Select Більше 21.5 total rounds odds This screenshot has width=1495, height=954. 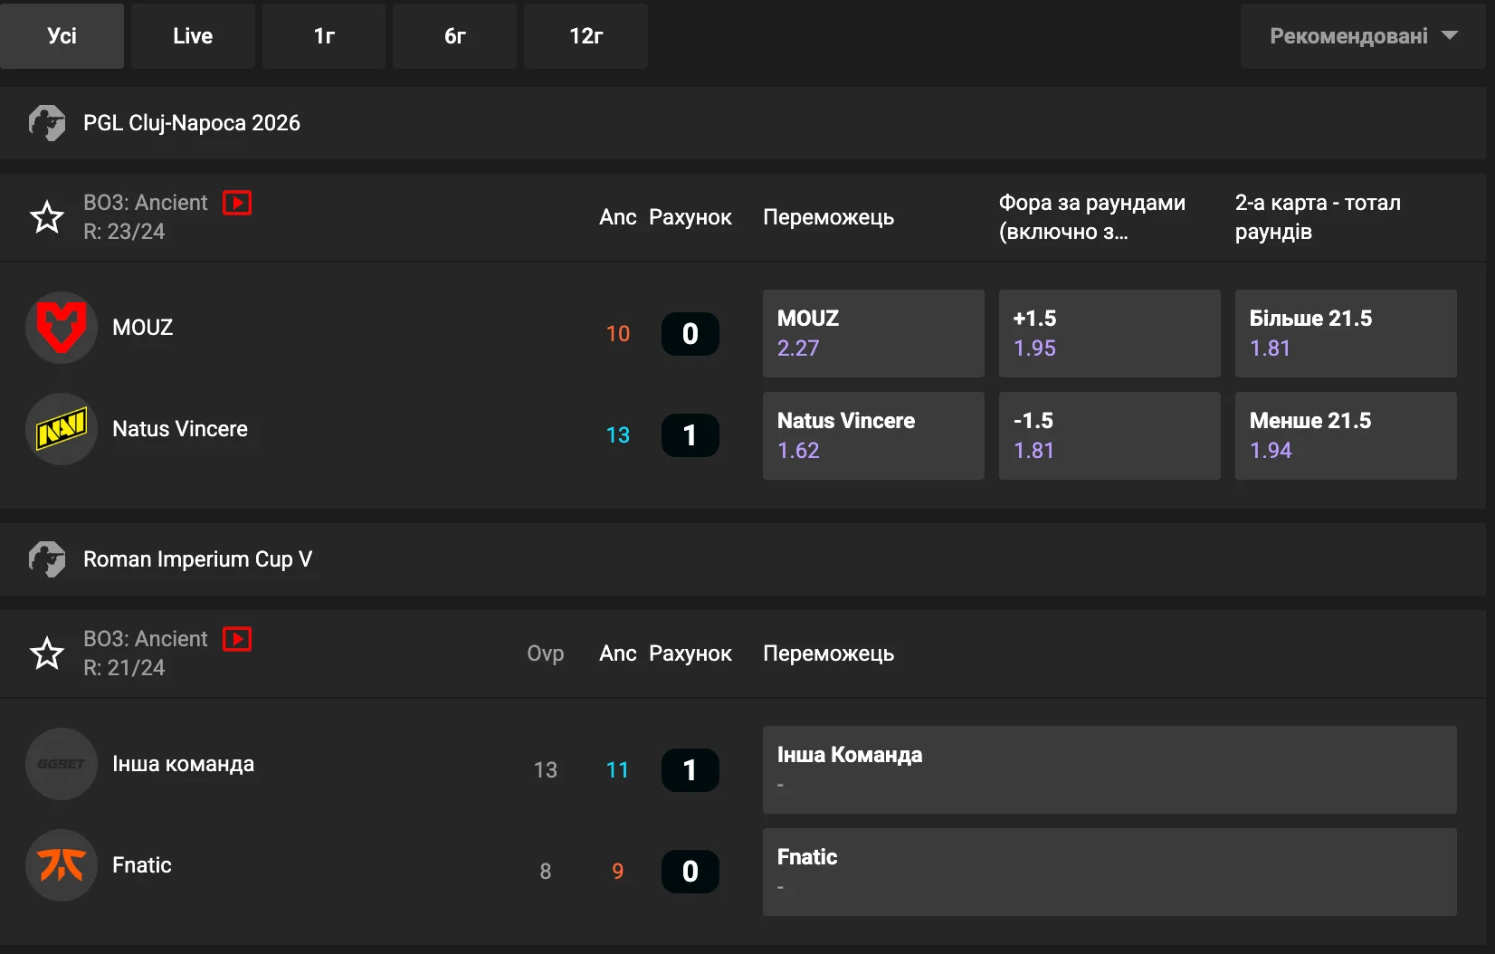tap(1345, 333)
